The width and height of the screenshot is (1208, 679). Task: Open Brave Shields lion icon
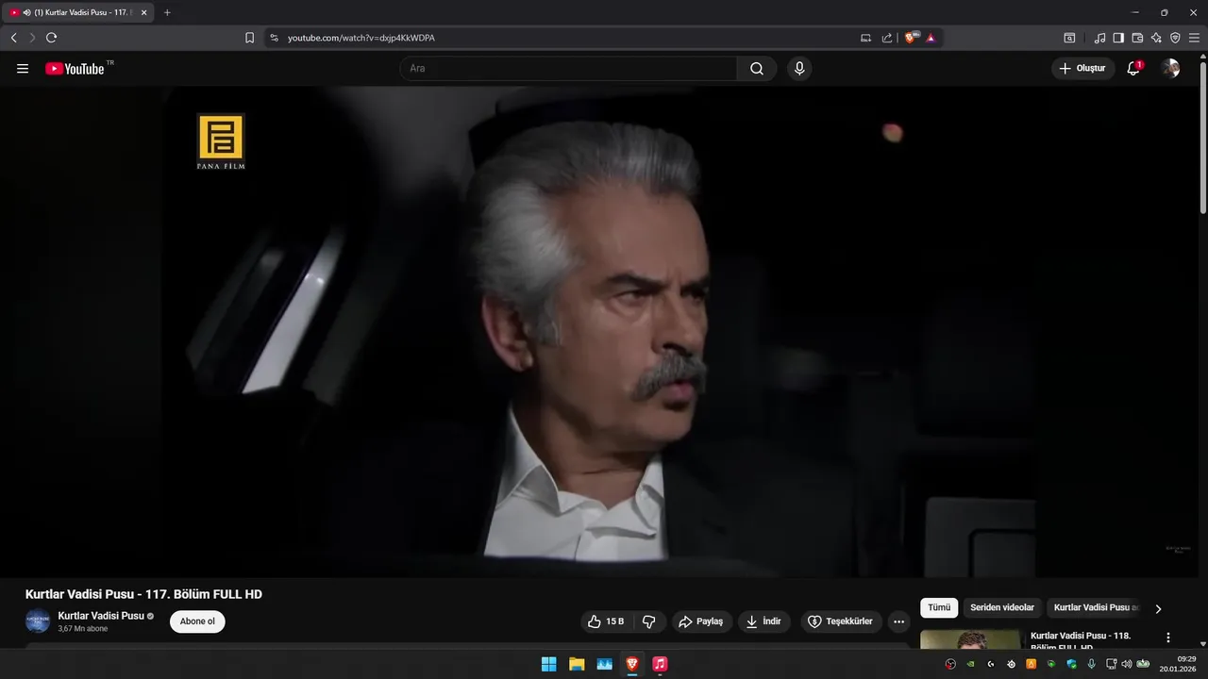[911, 38]
